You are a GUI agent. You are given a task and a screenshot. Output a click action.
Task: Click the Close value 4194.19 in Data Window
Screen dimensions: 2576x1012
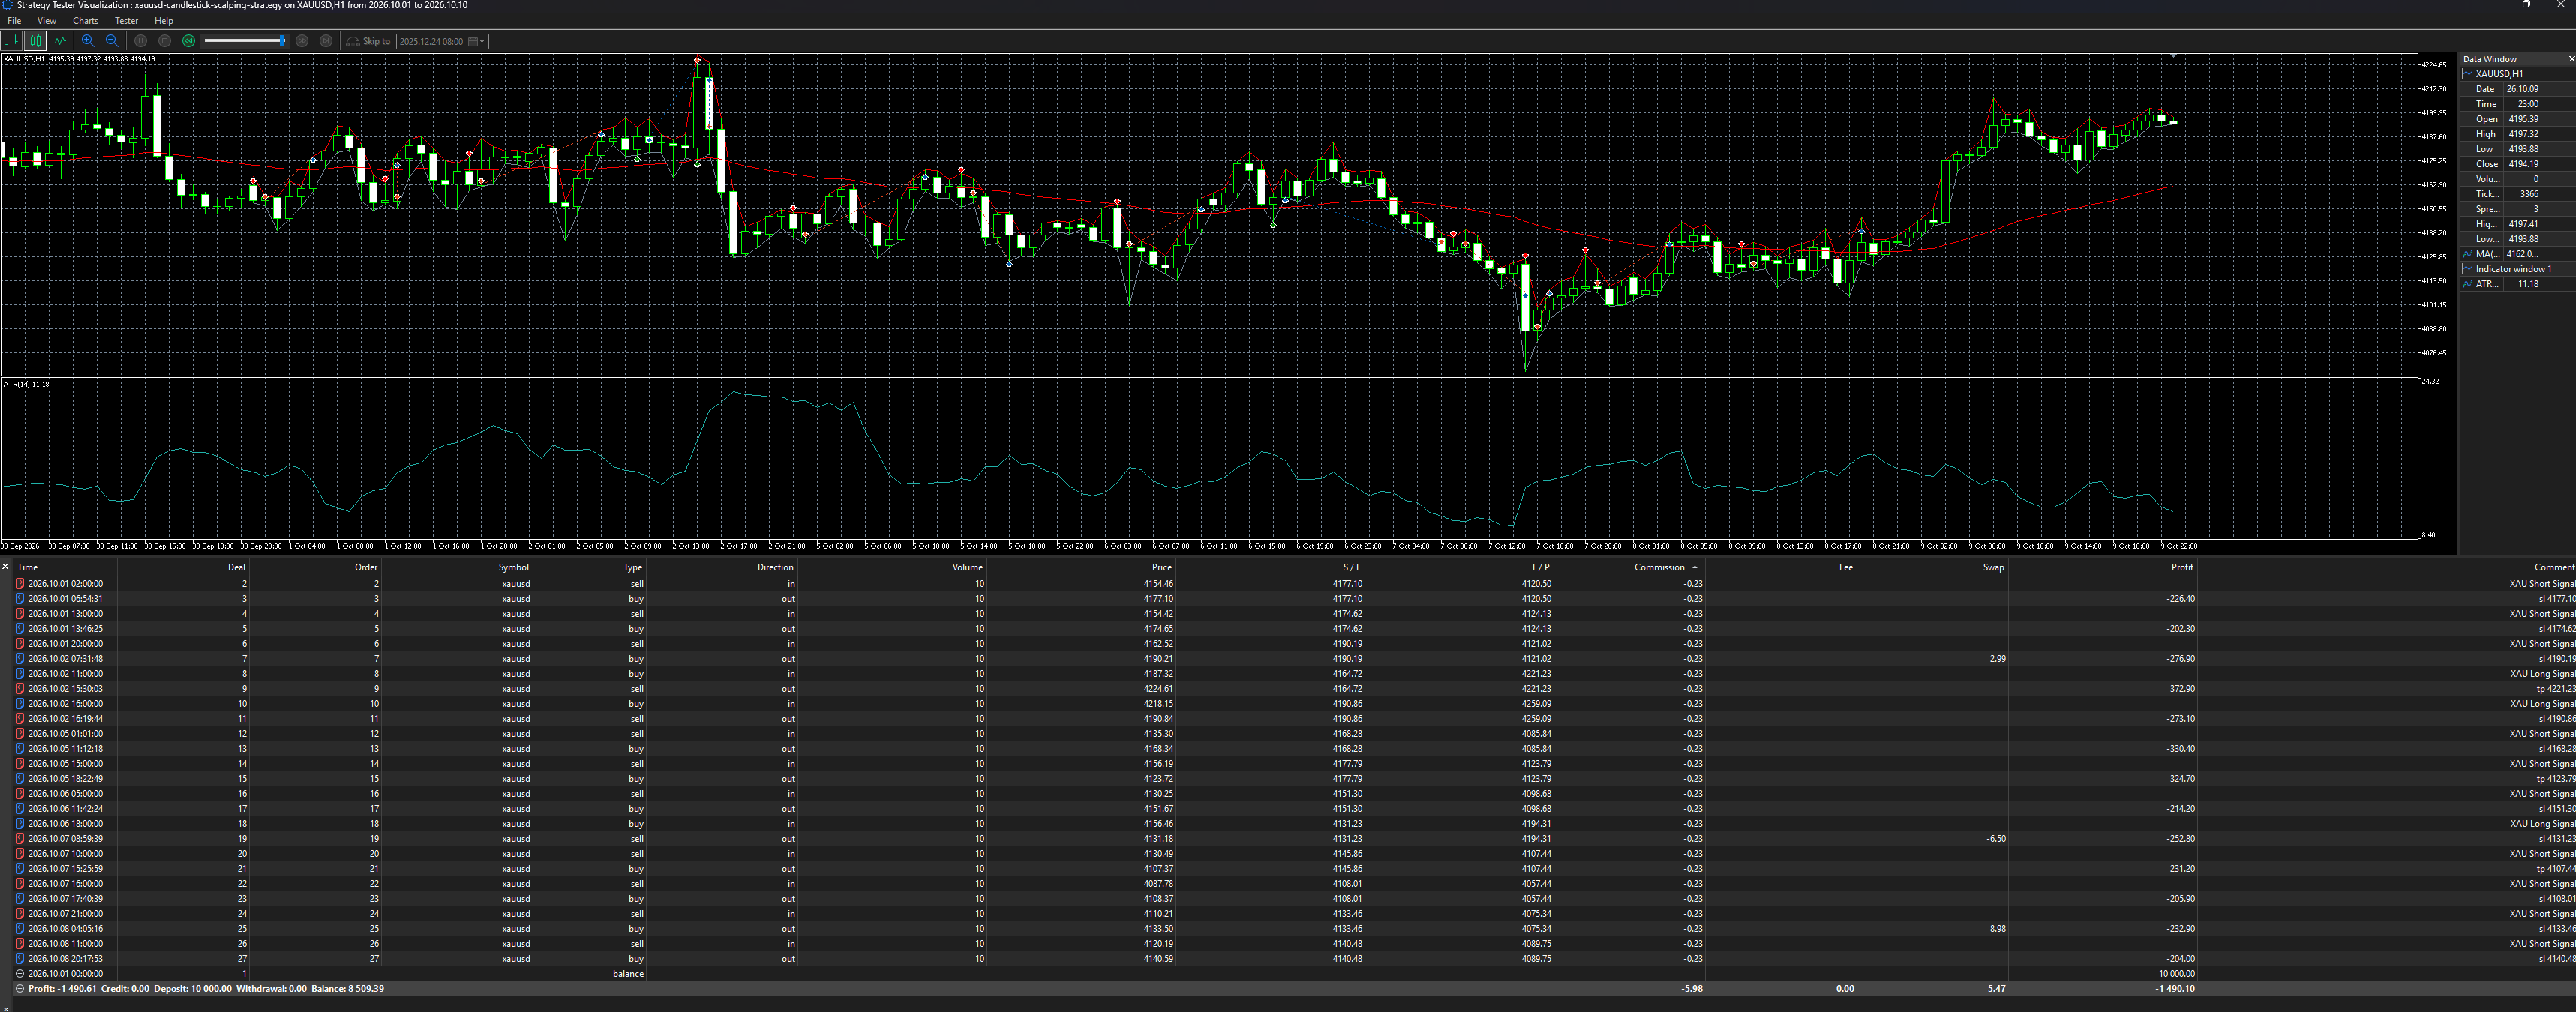point(2523,164)
